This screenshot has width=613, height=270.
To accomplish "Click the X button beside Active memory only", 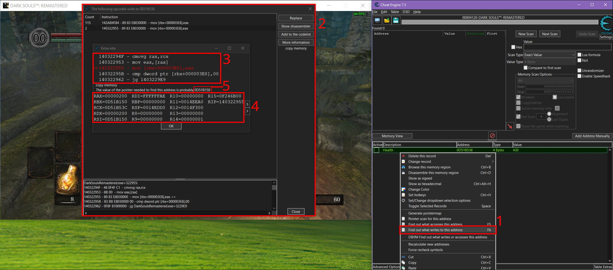I will pos(557,108).
